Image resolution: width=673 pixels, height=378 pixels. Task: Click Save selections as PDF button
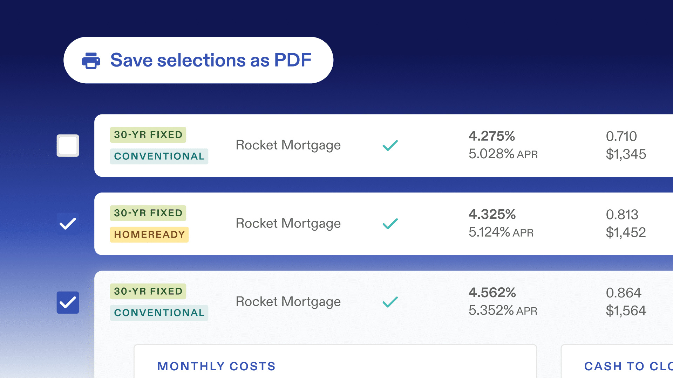tap(198, 60)
